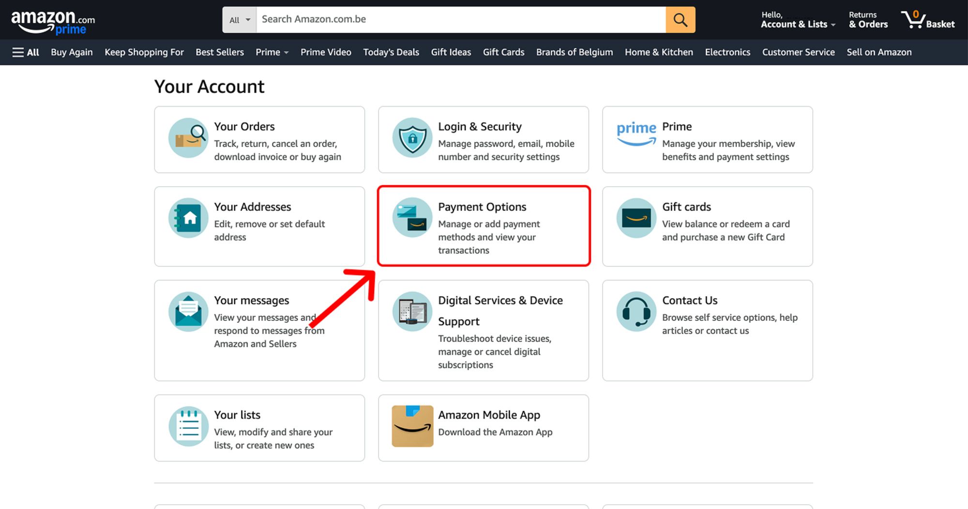Click 'Edit, remove or set default address'
This screenshot has width=968, height=509.
point(270,230)
